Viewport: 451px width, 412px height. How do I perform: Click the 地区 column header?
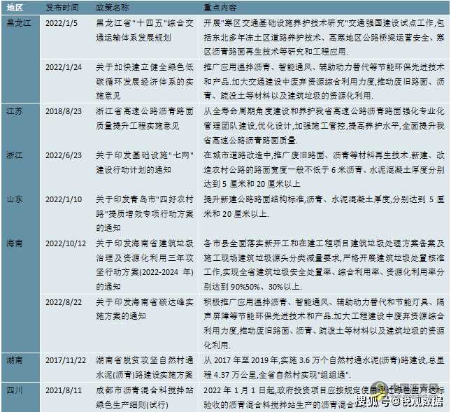coord(15,8)
